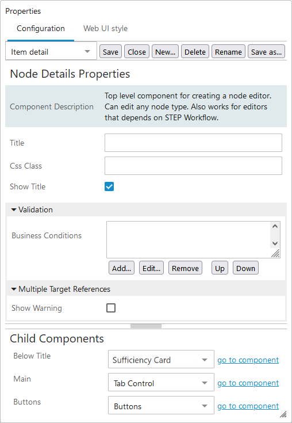The height and width of the screenshot is (423, 292).
Task: Open the Tab Control dropdown for Main
Action: pos(161,382)
